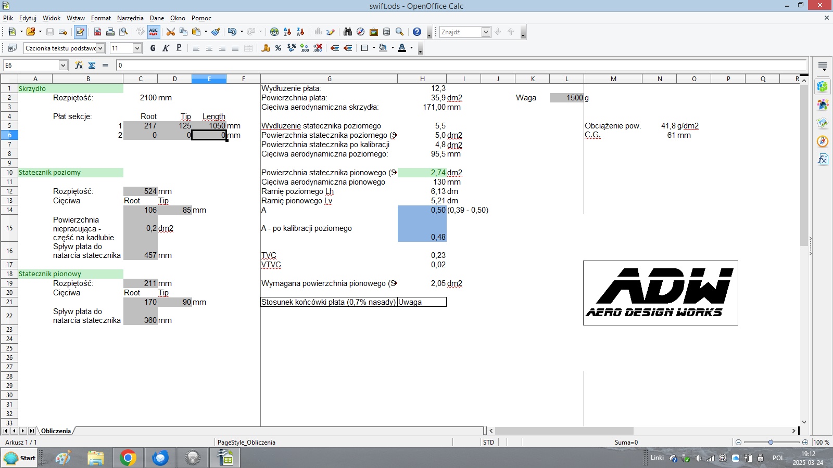Open Find & Replace binoculars icon
Image resolution: width=833 pixels, height=468 pixels.
348,32
